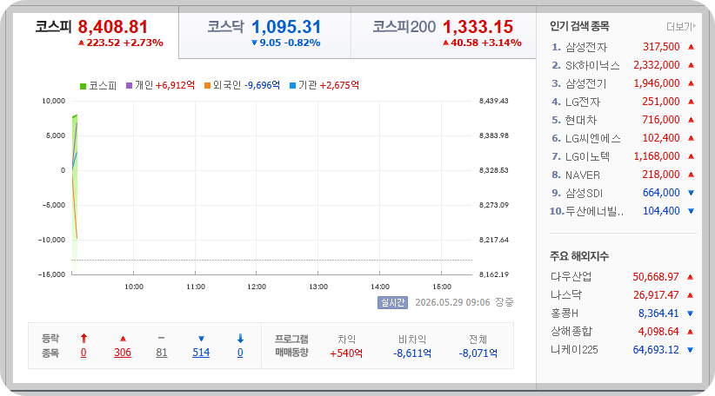Click the 나스닥 value 26,917.47

(656, 295)
